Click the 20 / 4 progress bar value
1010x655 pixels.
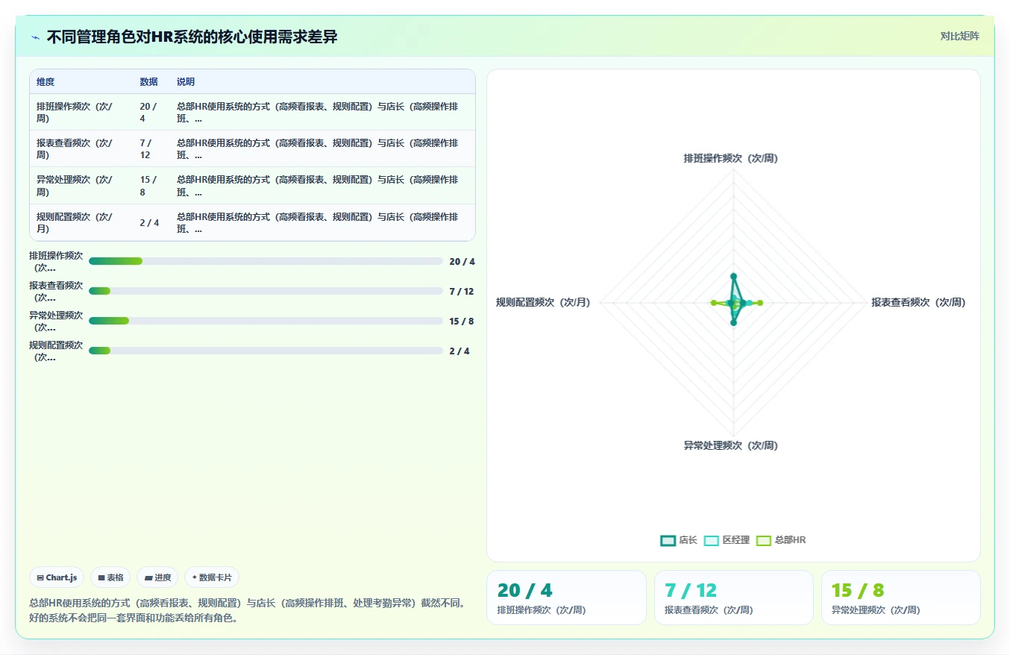point(462,262)
